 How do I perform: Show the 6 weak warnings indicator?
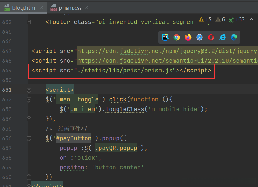[220, 20]
